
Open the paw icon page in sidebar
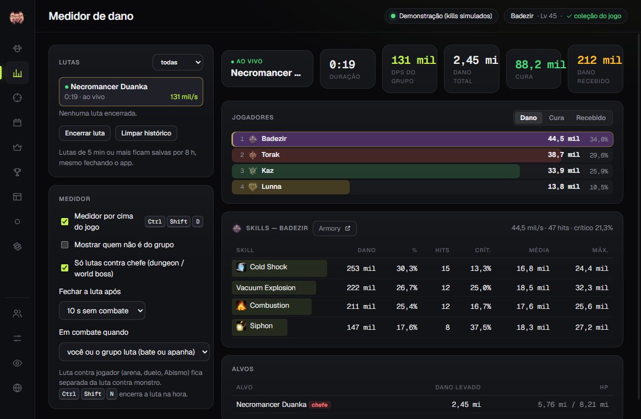[17, 48]
